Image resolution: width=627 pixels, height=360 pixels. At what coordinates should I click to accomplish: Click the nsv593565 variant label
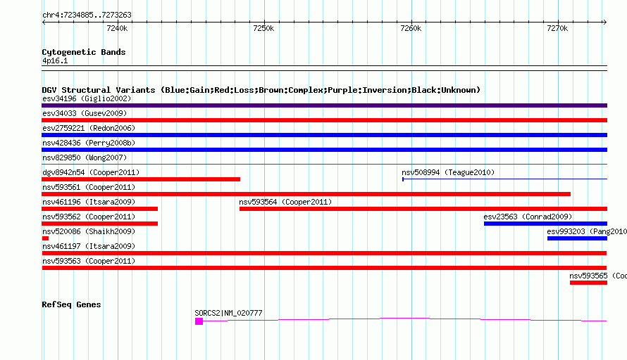tap(598, 276)
